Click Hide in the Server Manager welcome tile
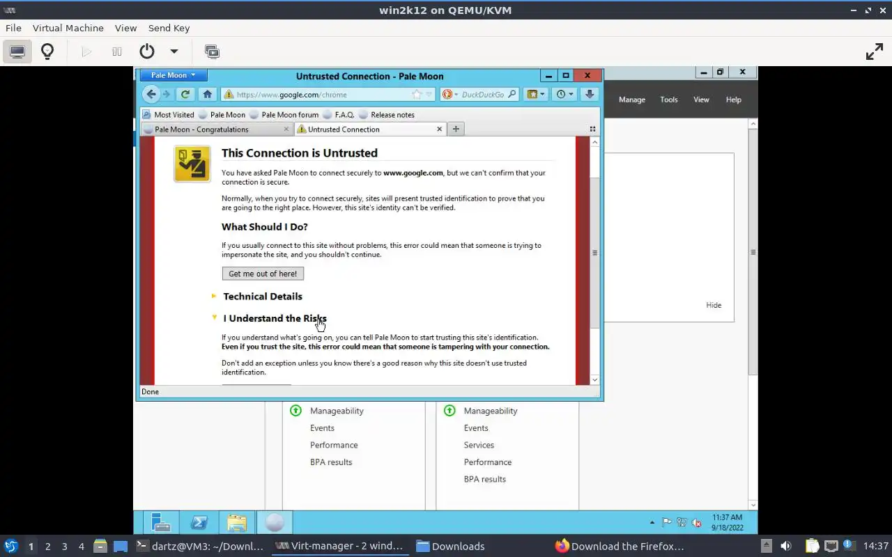The image size is (892, 557). 714,305
